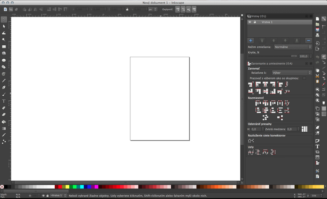Adjust the Krytie opacity slider
327x199 pixels.
(x=273, y=56)
